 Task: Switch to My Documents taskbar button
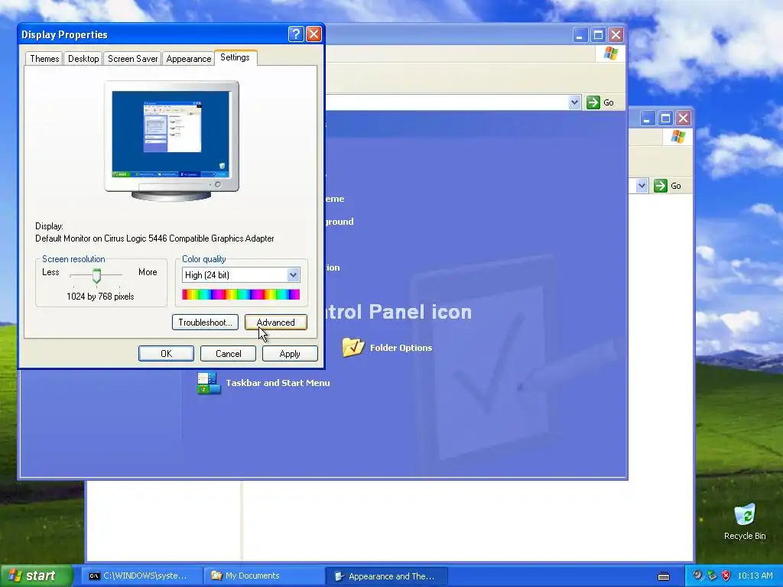(x=265, y=576)
